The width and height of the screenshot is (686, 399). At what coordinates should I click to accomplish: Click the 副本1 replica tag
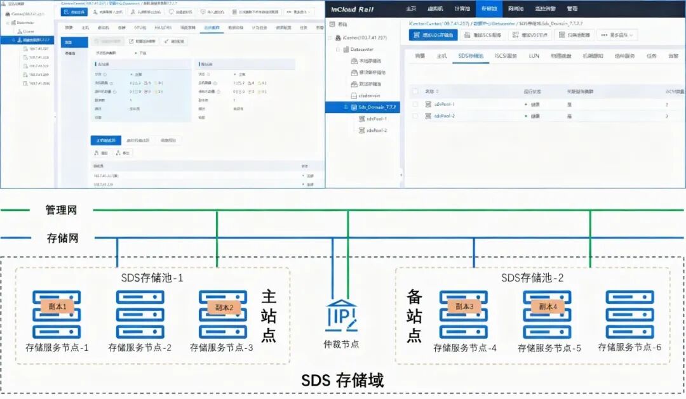(57, 306)
